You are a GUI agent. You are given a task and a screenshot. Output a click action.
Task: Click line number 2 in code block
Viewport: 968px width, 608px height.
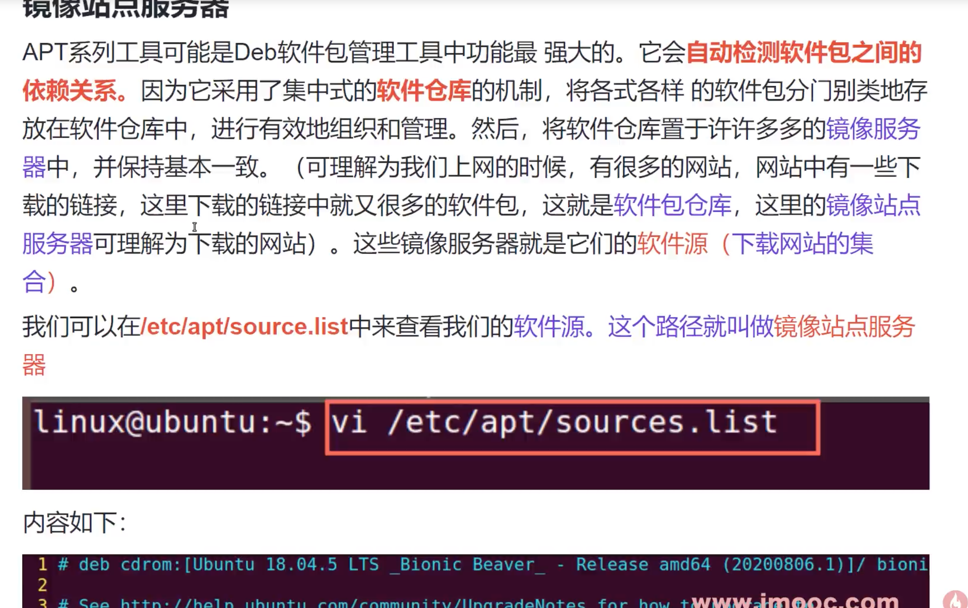[42, 584]
